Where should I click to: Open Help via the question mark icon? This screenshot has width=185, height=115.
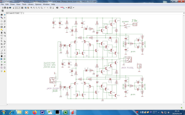pyautogui.click(x=57, y=8)
